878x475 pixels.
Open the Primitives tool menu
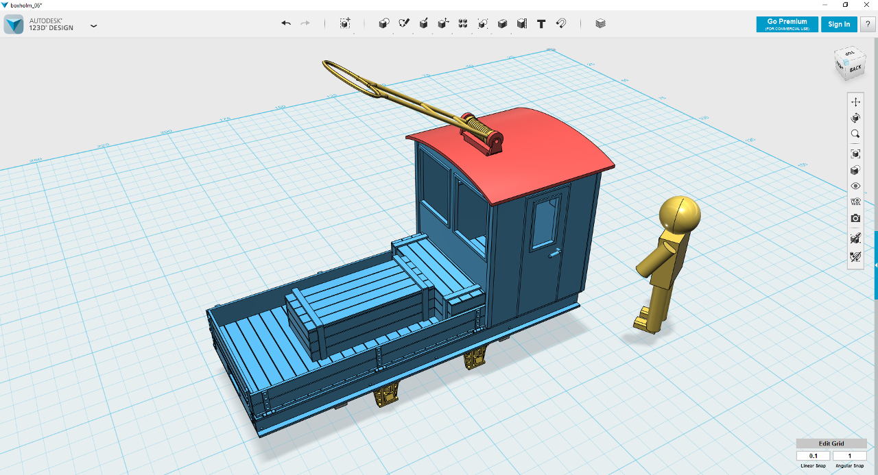[384, 23]
